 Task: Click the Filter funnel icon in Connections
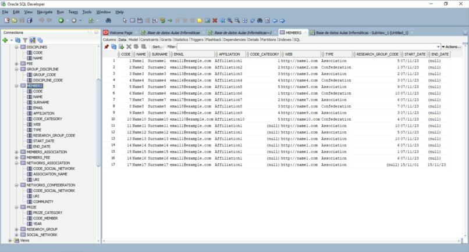tap(25, 40)
